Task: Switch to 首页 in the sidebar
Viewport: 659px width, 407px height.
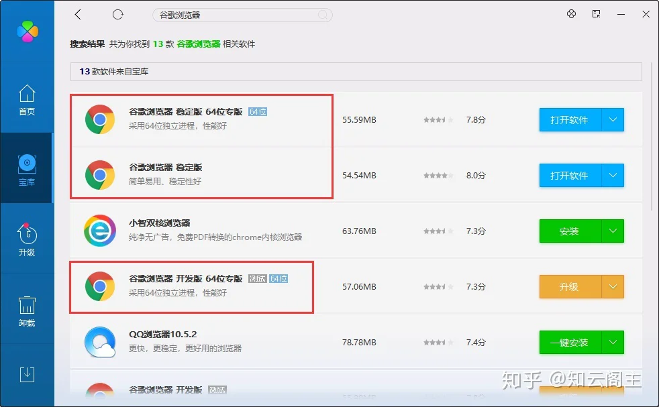Action: [x=27, y=100]
